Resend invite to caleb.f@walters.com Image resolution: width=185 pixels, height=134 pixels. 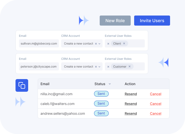[131, 104]
